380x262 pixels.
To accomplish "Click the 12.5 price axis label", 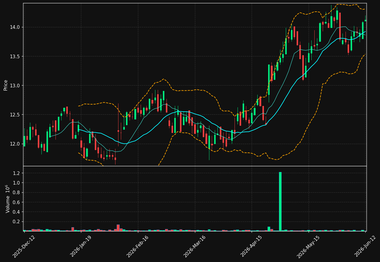I will point(16,115).
